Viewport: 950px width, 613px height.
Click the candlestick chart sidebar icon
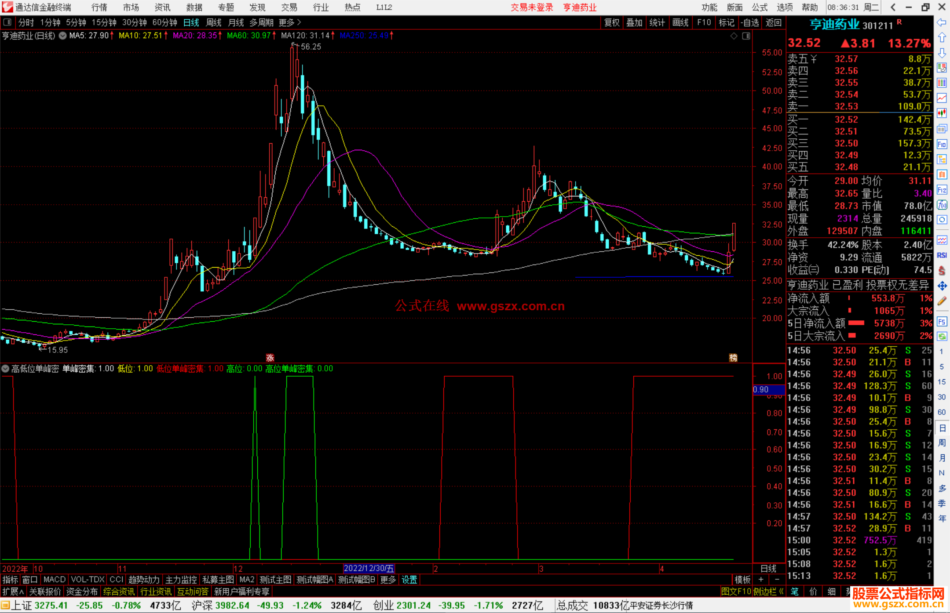pos(942,113)
